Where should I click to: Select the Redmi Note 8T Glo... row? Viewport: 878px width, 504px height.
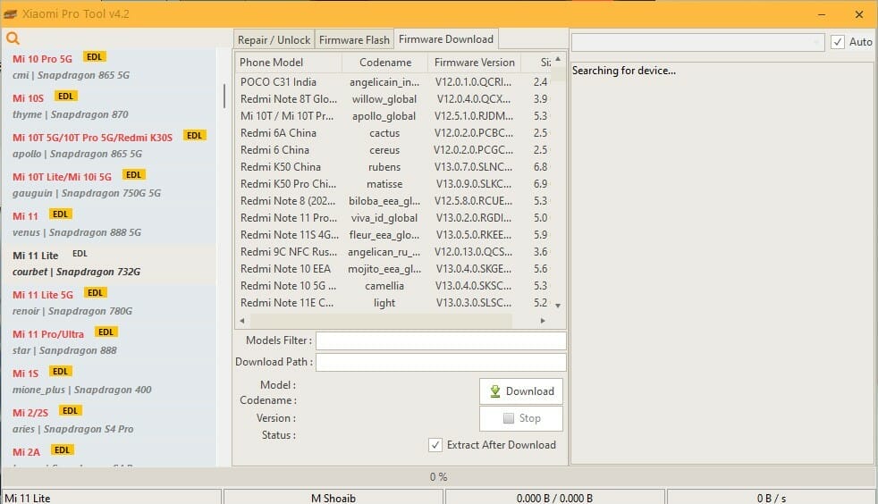pyautogui.click(x=394, y=99)
